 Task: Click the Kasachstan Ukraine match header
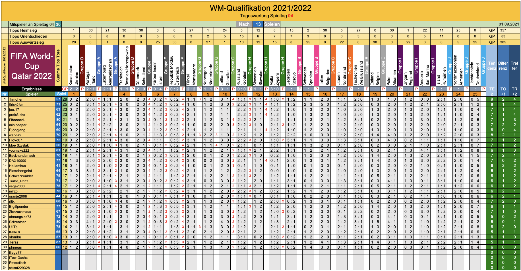74,66
